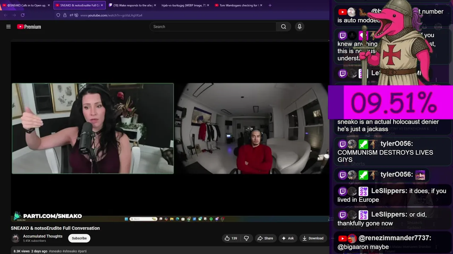The height and width of the screenshot is (254, 453).
Task: Close the 'SNEAKO & notsoErudite' tab
Action: point(102,5)
